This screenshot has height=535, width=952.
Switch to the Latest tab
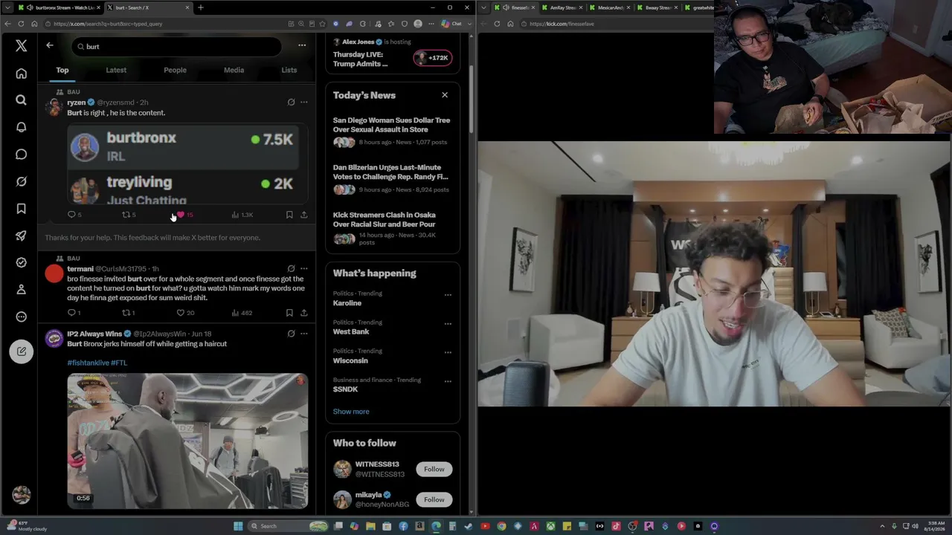point(116,70)
